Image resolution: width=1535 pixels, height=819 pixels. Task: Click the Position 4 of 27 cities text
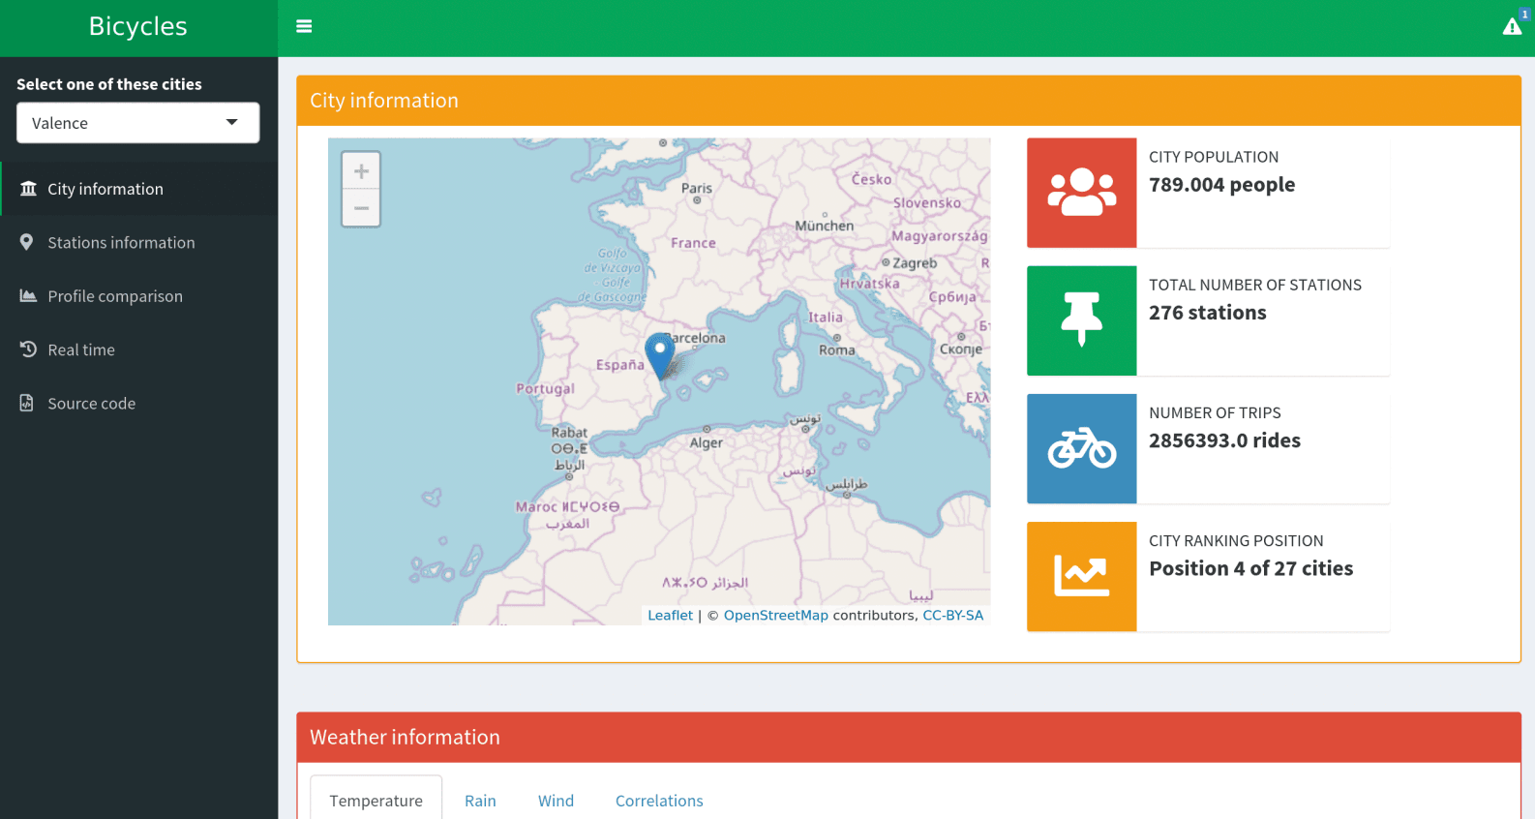tap(1250, 568)
